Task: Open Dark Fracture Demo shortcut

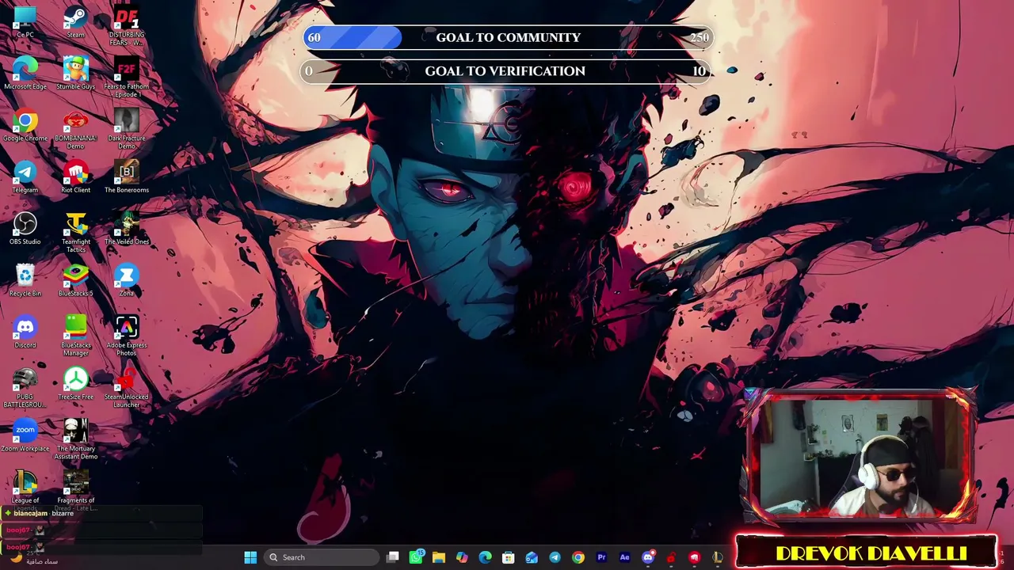Action: (127, 130)
